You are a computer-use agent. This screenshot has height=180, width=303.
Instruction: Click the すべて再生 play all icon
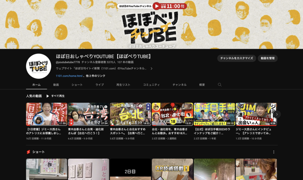(x=48, y=96)
